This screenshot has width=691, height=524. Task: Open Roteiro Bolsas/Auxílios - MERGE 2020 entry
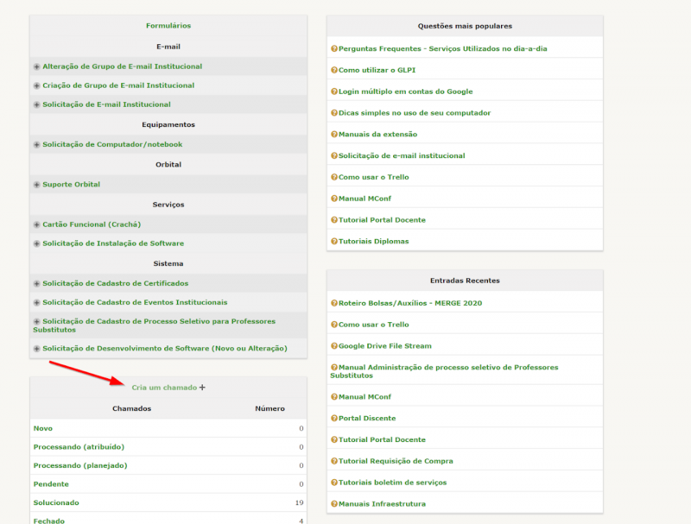tap(410, 303)
